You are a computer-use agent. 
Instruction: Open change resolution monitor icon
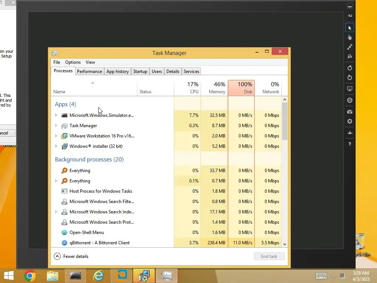[350, 89]
